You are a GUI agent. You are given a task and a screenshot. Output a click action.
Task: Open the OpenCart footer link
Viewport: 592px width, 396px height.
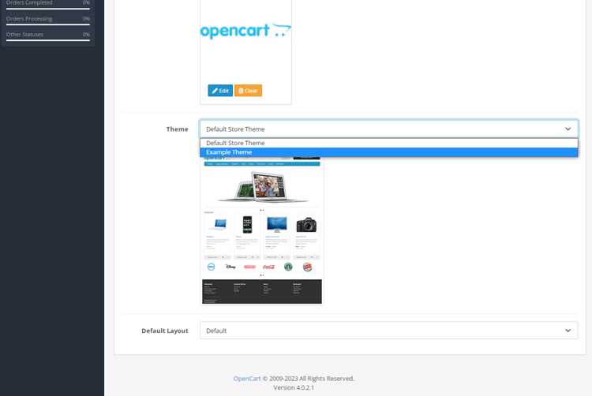(x=247, y=379)
